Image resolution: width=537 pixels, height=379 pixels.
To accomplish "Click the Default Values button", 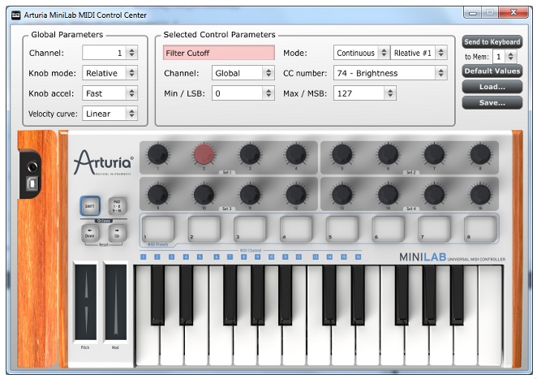I will (x=492, y=71).
